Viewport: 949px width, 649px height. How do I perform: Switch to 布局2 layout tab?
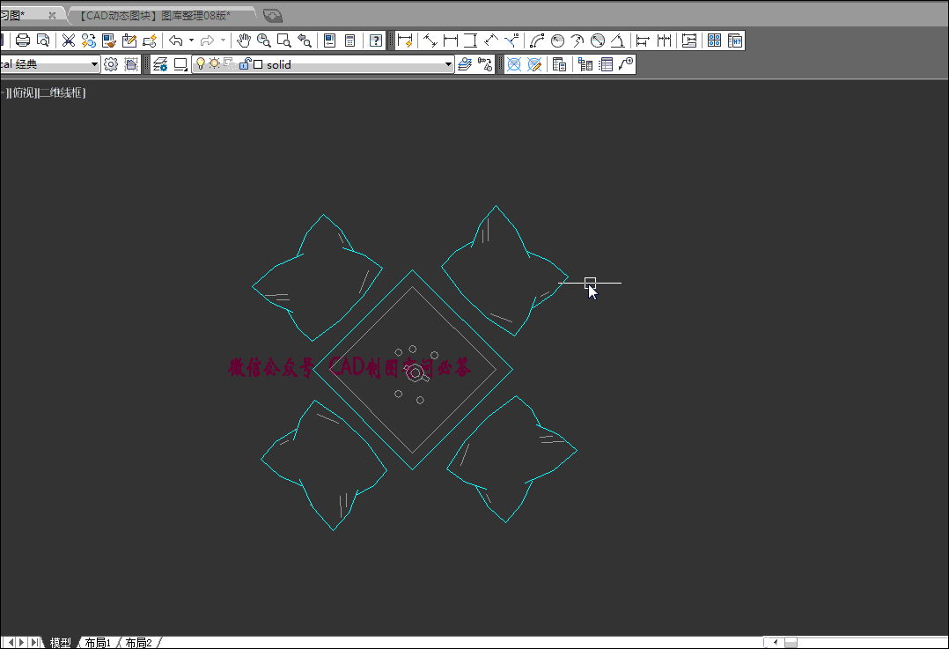(138, 642)
